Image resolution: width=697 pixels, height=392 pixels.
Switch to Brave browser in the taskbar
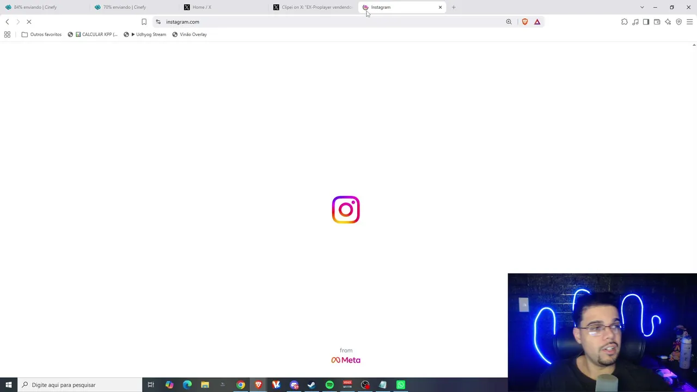258,385
